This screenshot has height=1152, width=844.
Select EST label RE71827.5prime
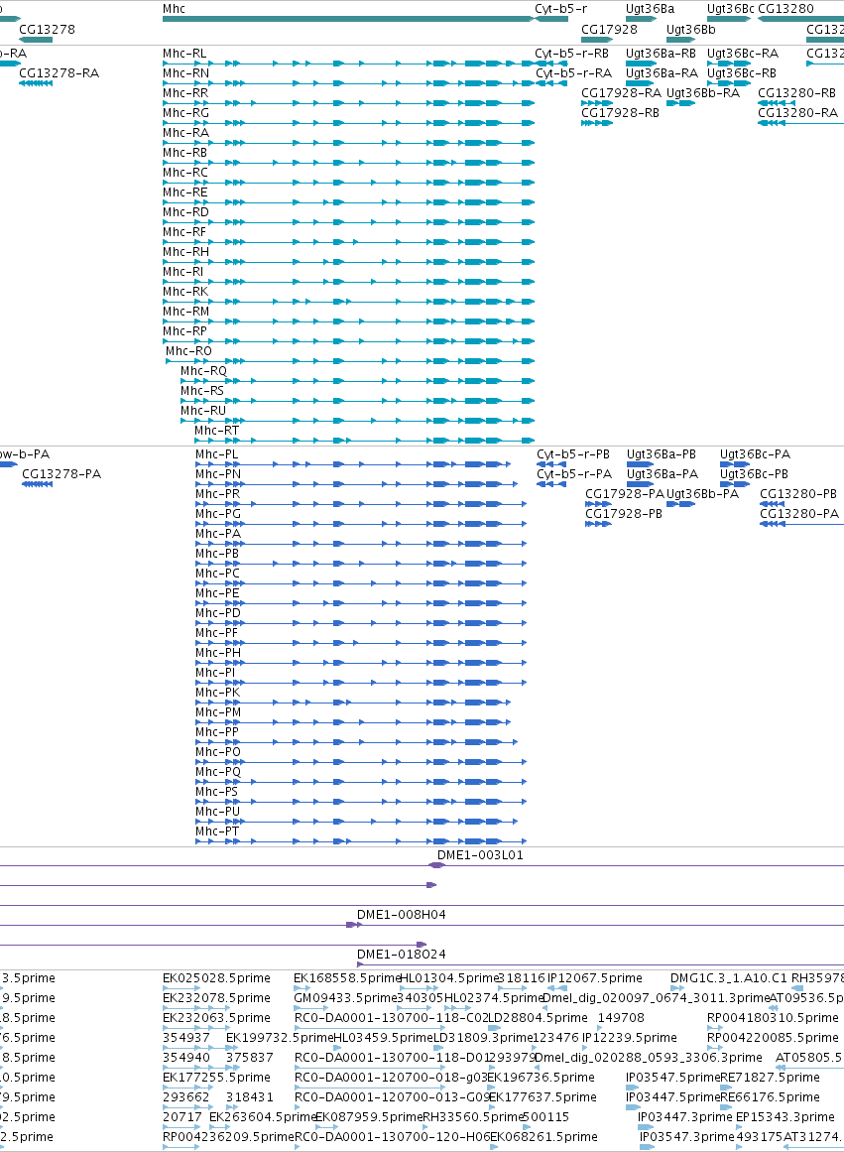(770, 1078)
